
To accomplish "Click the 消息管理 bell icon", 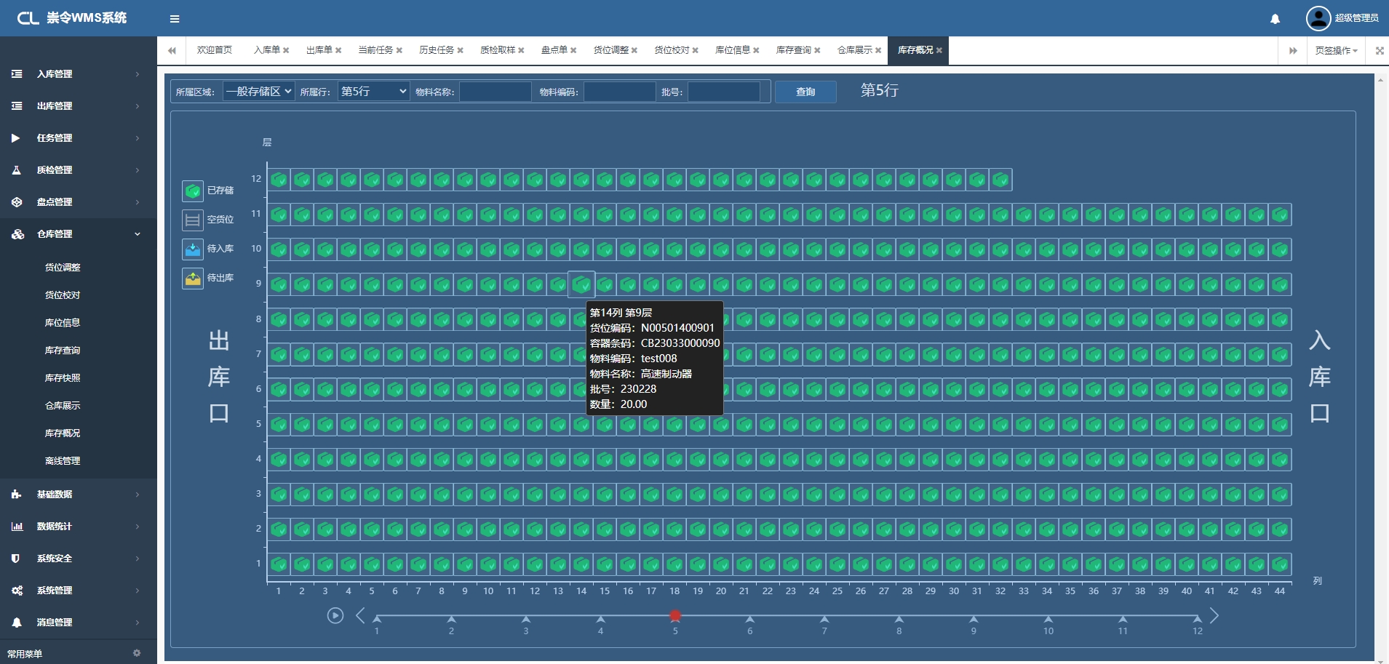I will 17,623.
